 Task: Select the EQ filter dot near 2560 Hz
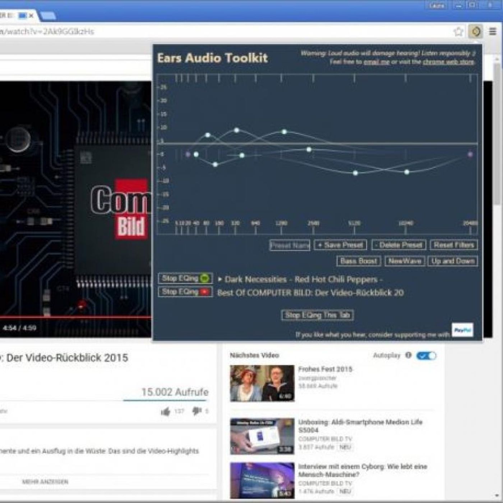coord(309,149)
